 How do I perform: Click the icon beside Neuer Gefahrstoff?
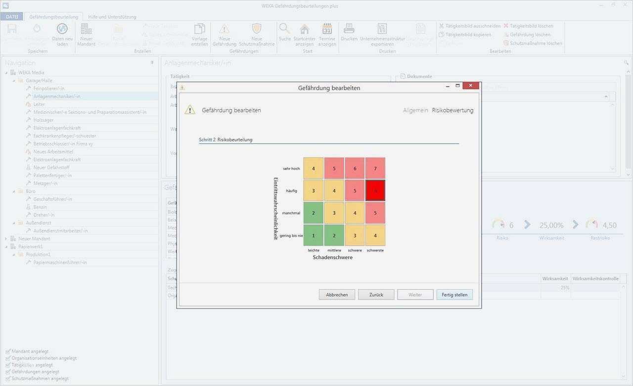pyautogui.click(x=29, y=168)
